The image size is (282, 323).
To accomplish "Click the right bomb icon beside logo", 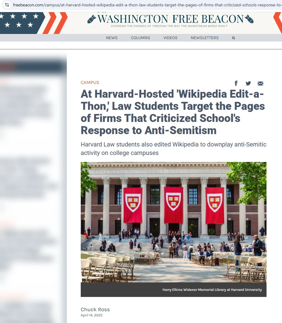I will (x=249, y=19).
